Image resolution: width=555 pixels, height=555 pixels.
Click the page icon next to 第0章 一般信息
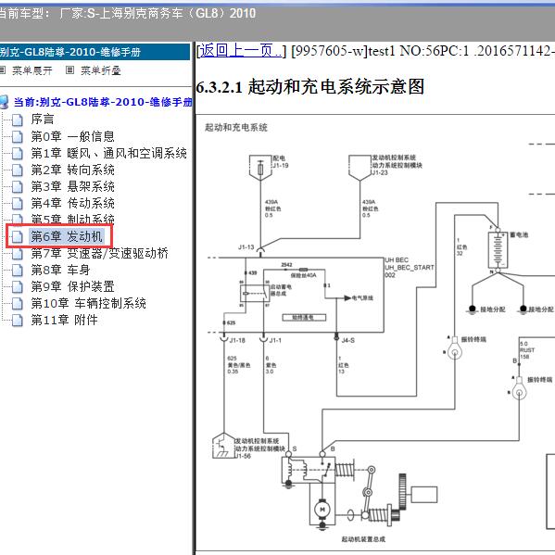click(17, 136)
